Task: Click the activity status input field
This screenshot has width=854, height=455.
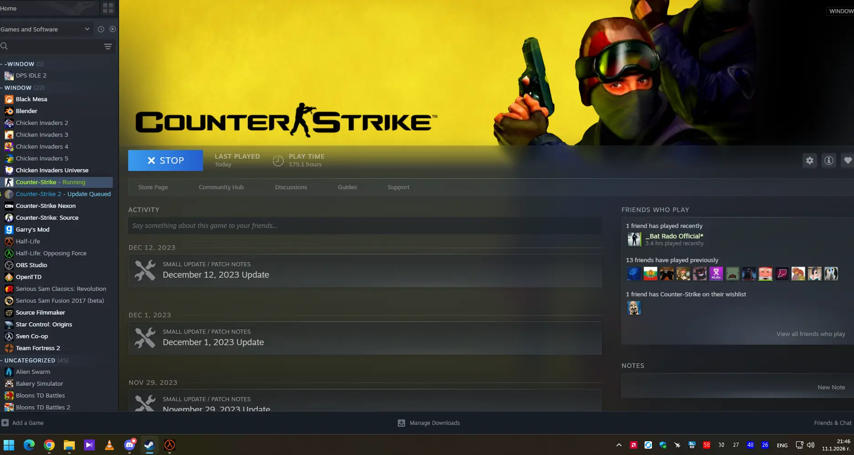Action: [x=365, y=226]
